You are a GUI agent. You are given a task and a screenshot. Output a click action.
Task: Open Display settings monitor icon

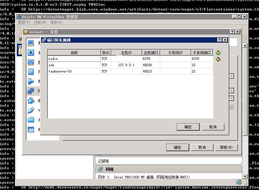pyautogui.click(x=31, y=62)
